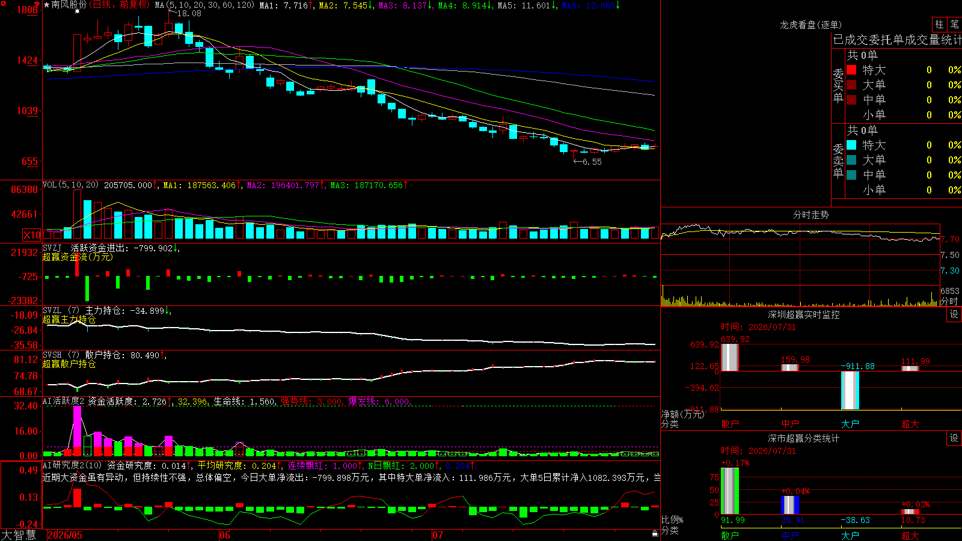This screenshot has height=541, width=962.
Task: Click the SVSH (7) indicator name
Action: pos(61,355)
